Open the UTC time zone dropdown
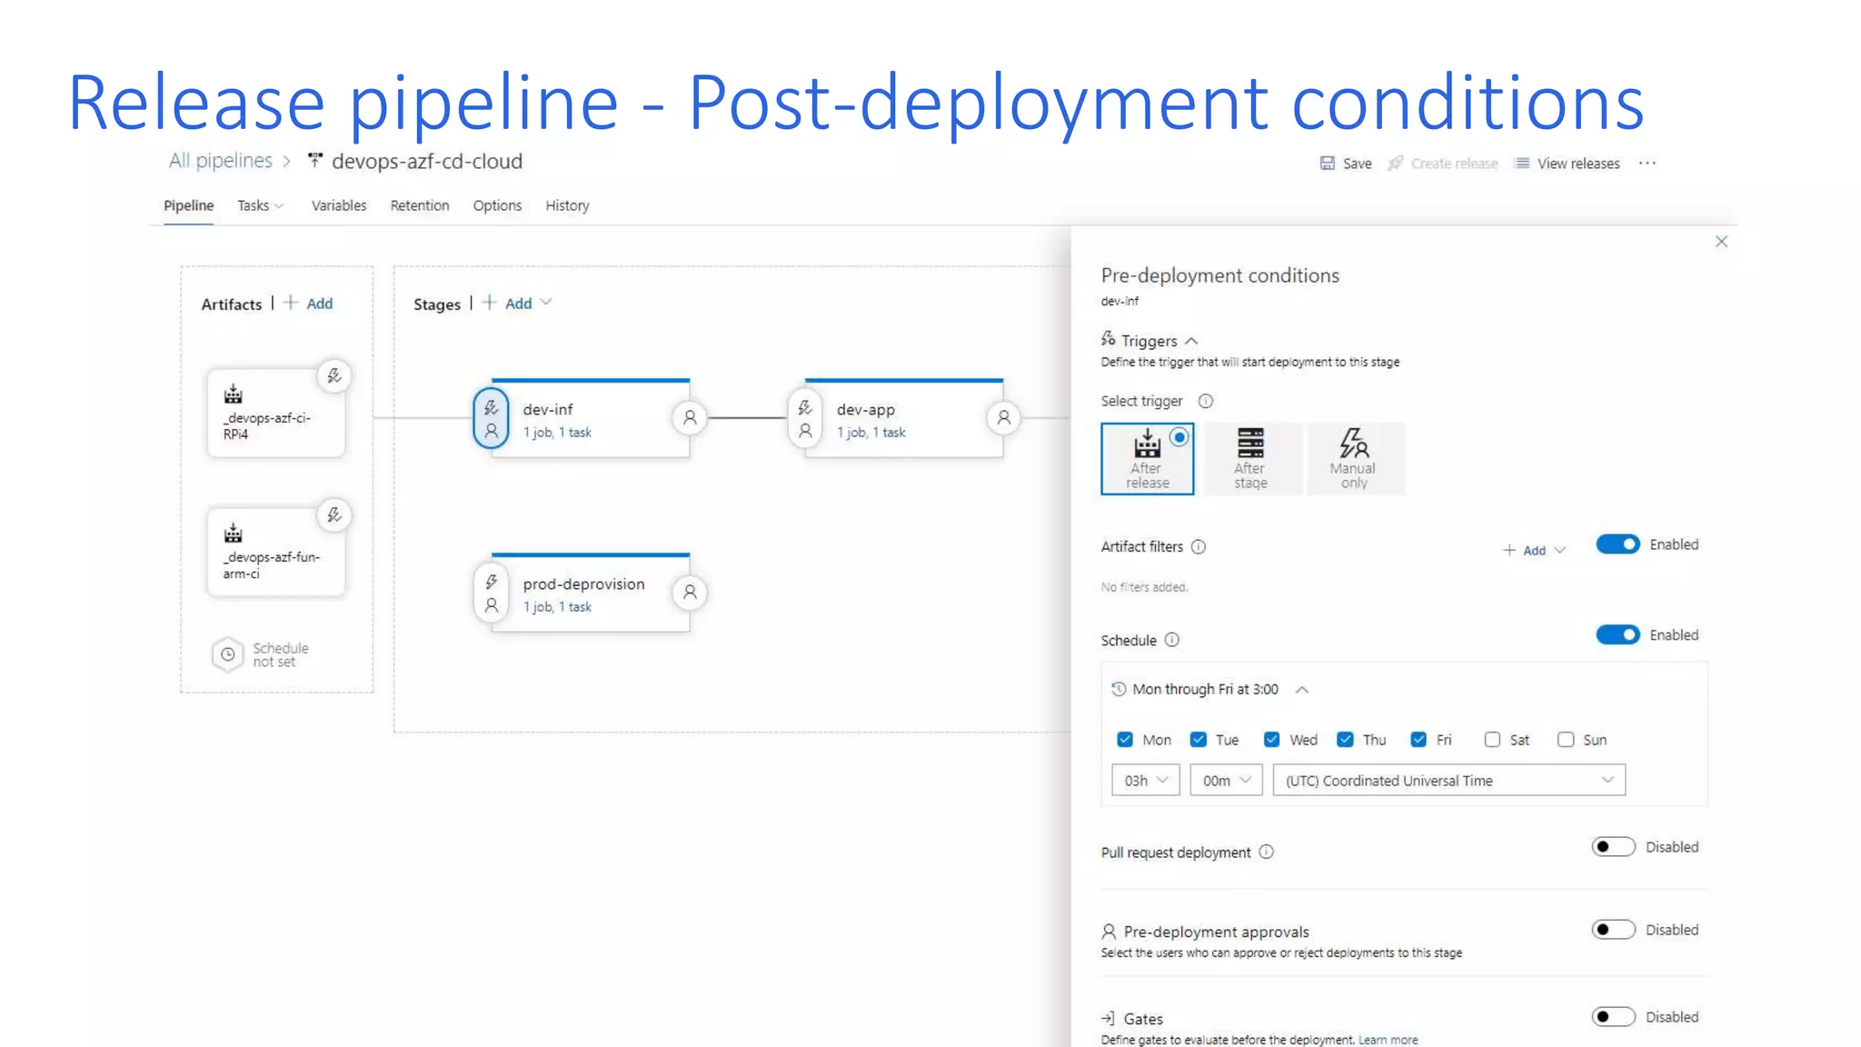Screen dimensions: 1861x1047 pyautogui.click(x=1448, y=781)
